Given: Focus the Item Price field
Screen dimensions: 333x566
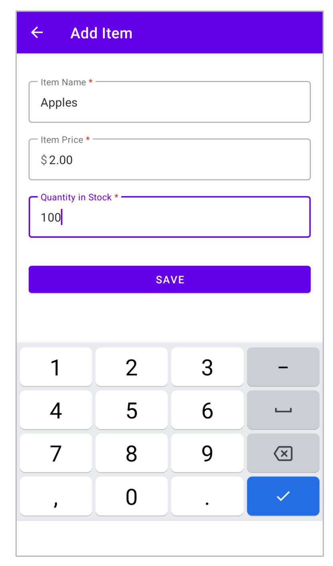Looking at the screenshot, I should click(170, 159).
